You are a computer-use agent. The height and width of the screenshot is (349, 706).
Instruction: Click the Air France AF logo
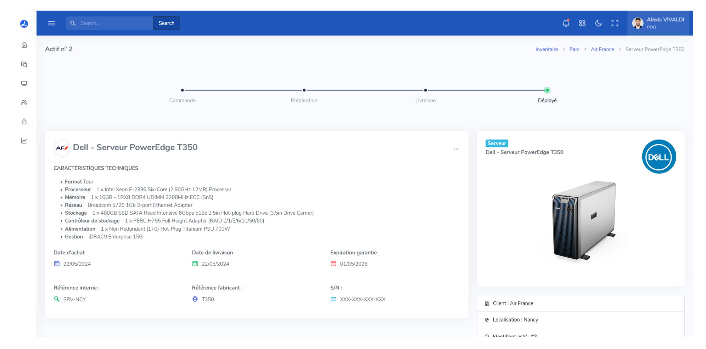pos(62,148)
